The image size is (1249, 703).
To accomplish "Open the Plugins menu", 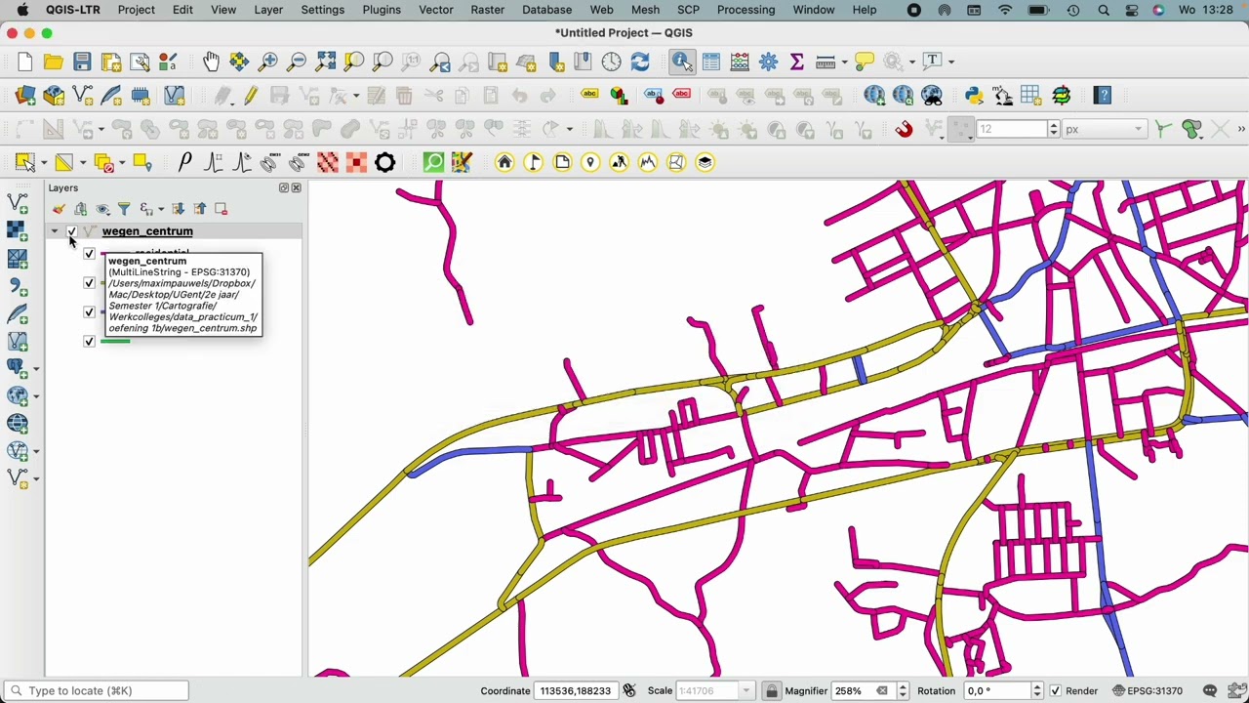I will click(382, 10).
